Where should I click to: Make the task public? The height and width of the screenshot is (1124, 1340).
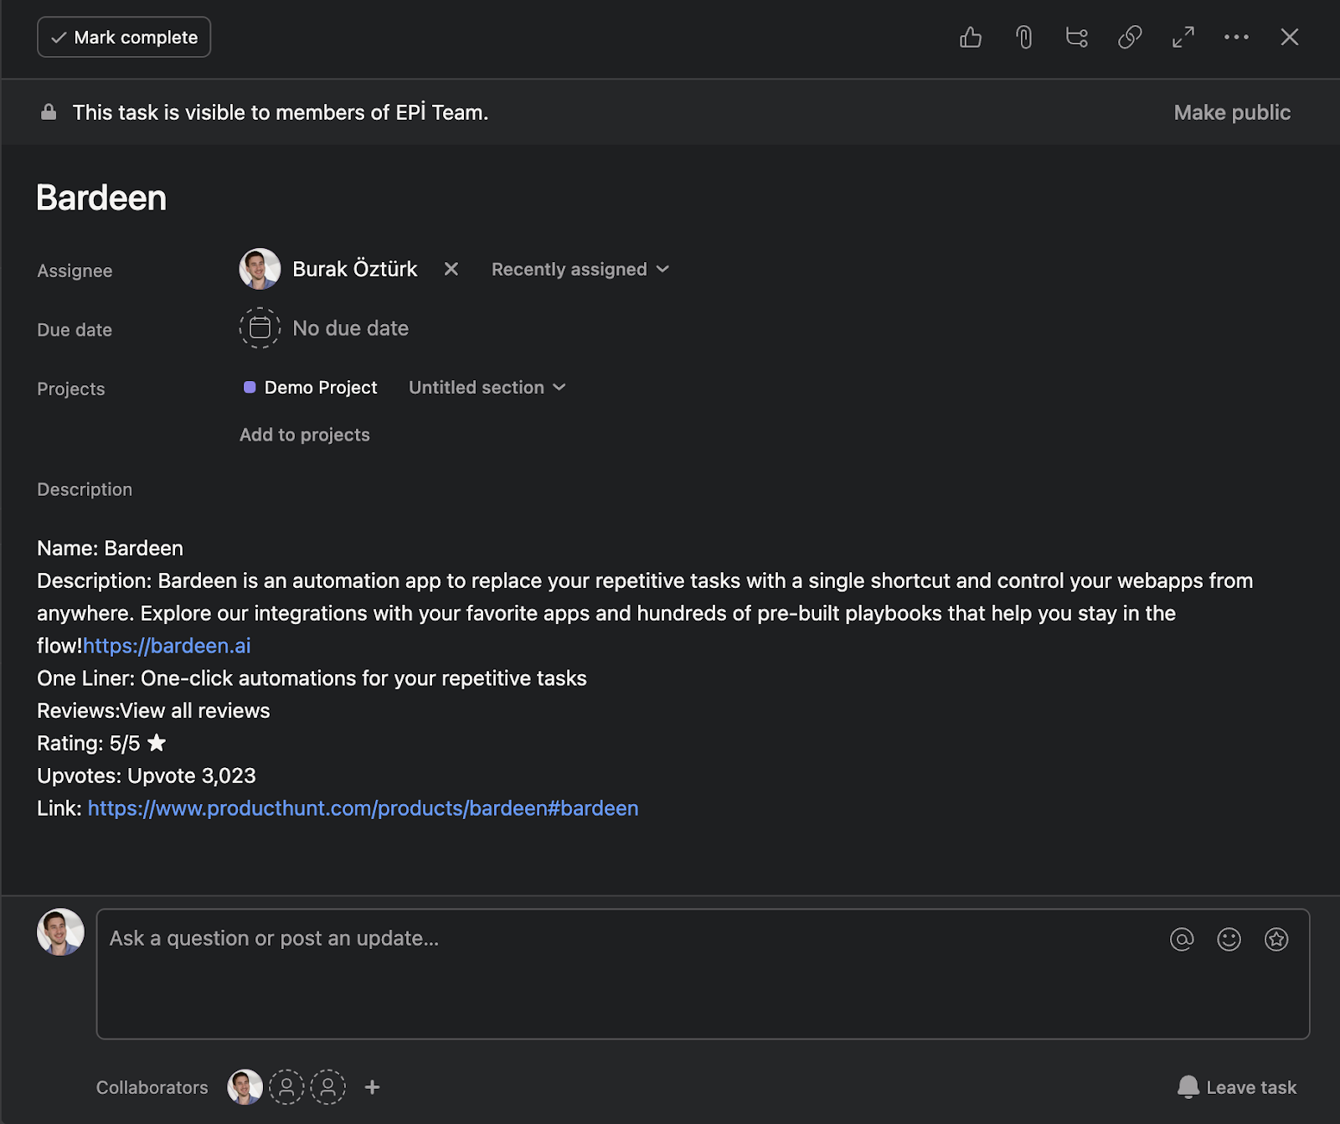click(1233, 111)
